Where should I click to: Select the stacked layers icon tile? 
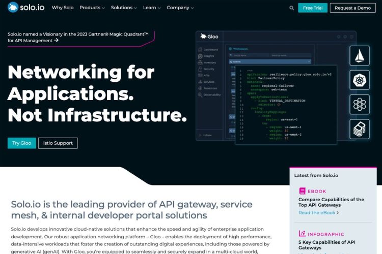click(x=360, y=129)
